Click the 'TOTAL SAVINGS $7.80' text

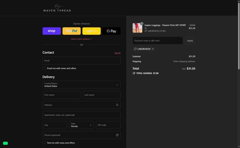click(x=147, y=73)
